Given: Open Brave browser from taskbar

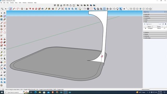Looking at the screenshot, I should (53, 92).
